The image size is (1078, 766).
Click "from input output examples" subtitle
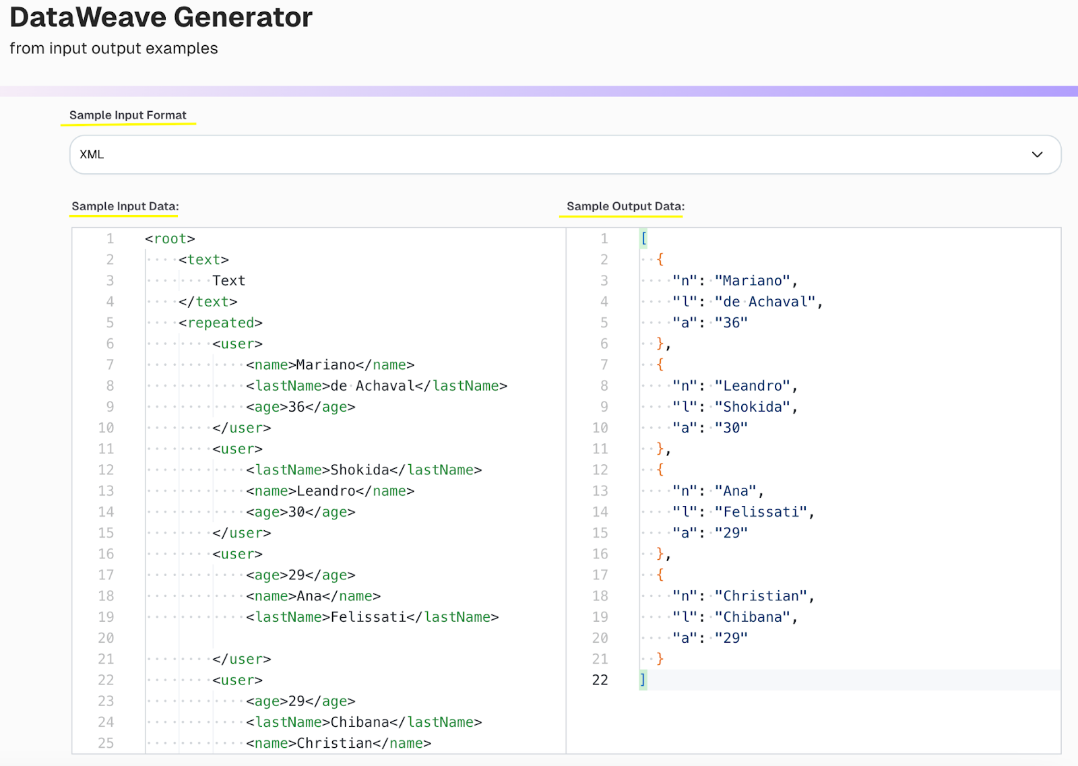point(114,49)
